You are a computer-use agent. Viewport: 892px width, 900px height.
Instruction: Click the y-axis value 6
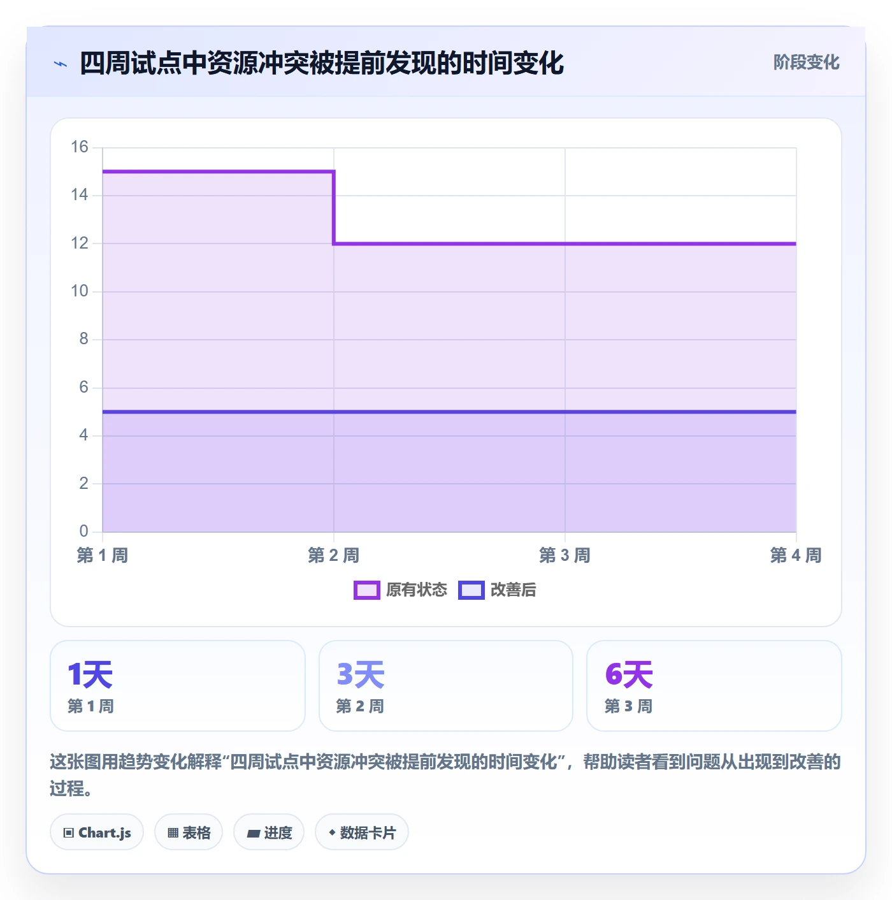(83, 388)
